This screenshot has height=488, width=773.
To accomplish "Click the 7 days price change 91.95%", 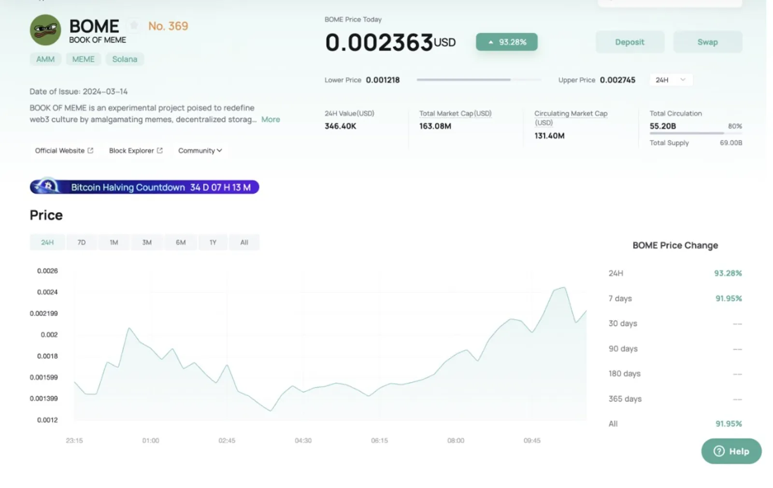I will click(729, 298).
